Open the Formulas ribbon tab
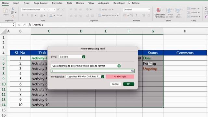 tap(57, 3)
